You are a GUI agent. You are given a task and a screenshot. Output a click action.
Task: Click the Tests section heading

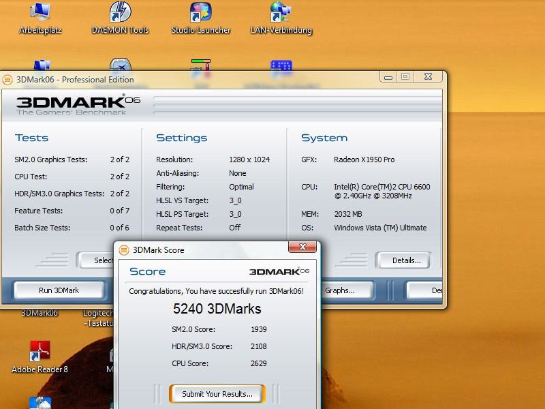(x=31, y=138)
